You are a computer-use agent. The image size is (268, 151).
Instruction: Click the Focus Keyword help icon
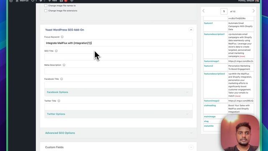click(x=62, y=37)
